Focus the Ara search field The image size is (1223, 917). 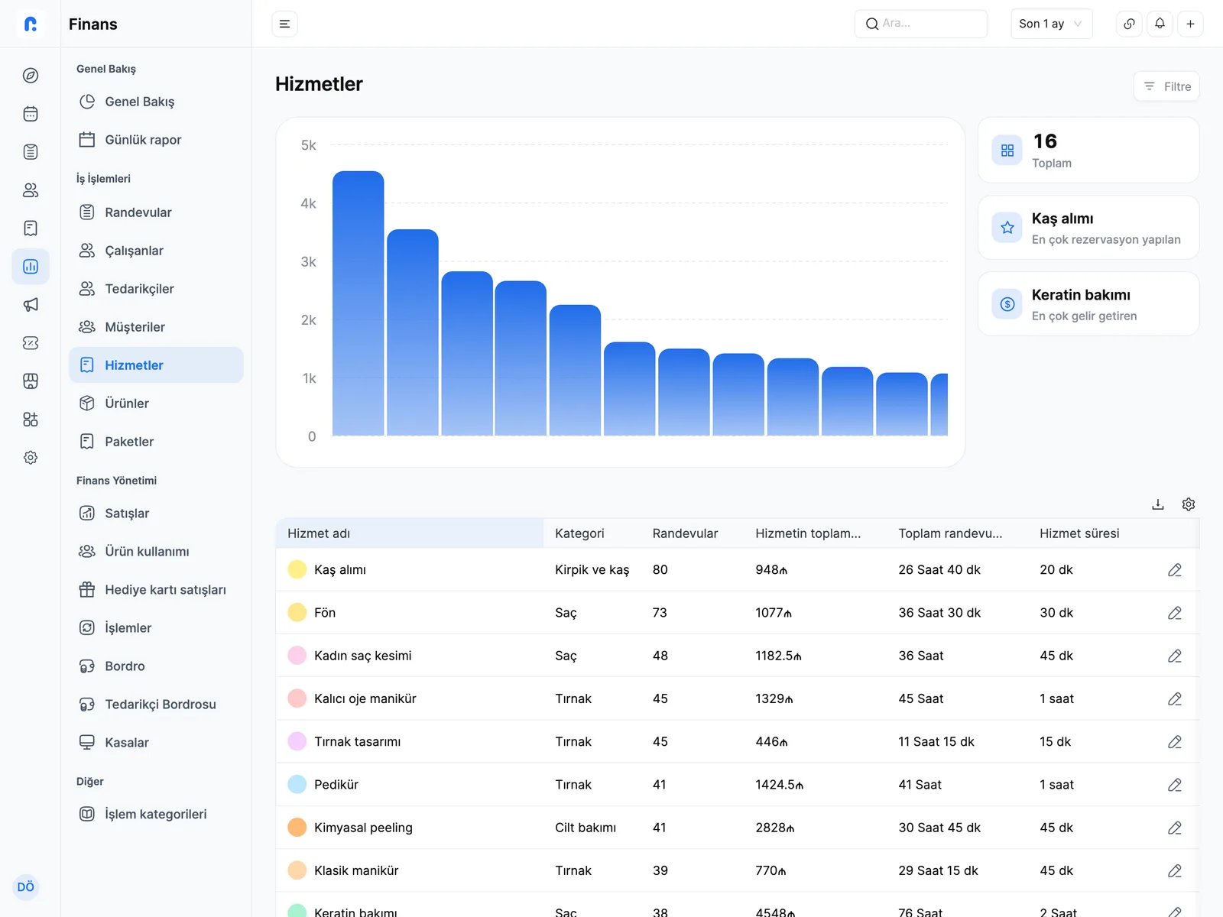pyautogui.click(x=921, y=24)
